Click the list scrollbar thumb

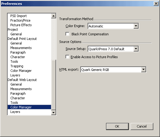click(x=53, y=85)
